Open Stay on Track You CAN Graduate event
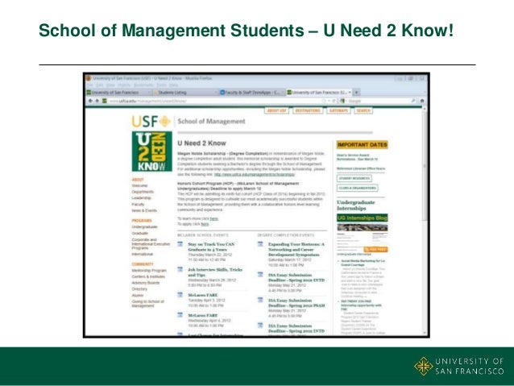The image size is (514, 386). (x=211, y=247)
